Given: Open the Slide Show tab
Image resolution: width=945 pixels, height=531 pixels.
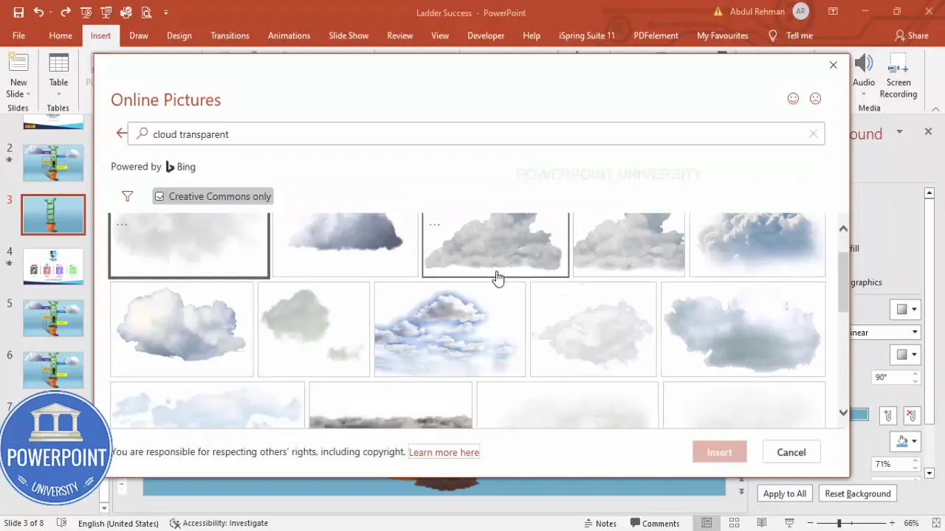Looking at the screenshot, I should 348,35.
